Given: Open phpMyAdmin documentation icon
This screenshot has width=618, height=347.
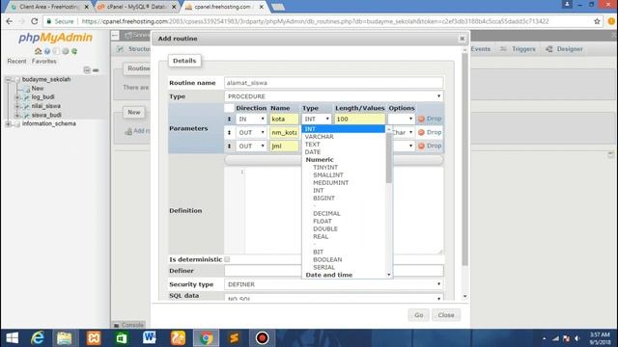Looking at the screenshot, I should tap(56, 51).
